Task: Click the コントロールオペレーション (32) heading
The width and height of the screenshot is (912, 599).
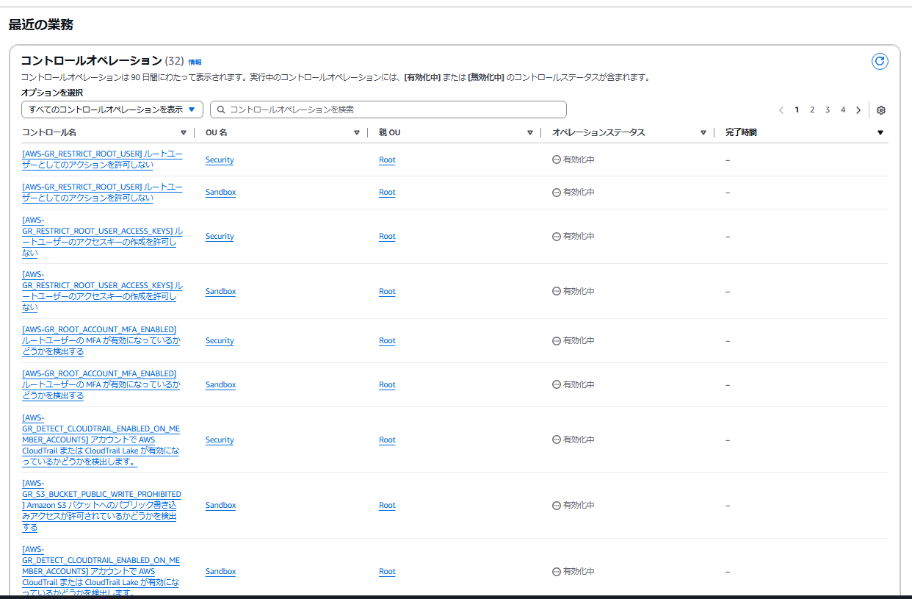Action: 102,60
